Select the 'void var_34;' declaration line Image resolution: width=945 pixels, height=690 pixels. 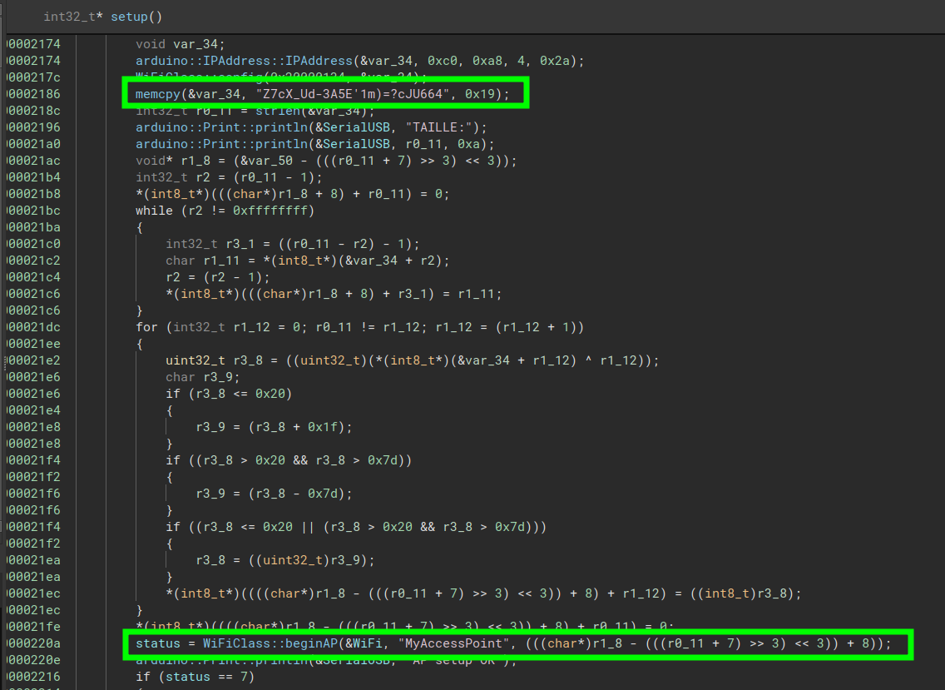(x=181, y=44)
